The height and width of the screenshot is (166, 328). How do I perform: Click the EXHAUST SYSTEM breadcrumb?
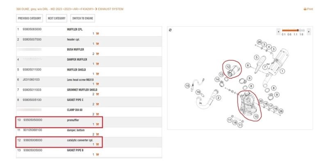click(x=111, y=9)
